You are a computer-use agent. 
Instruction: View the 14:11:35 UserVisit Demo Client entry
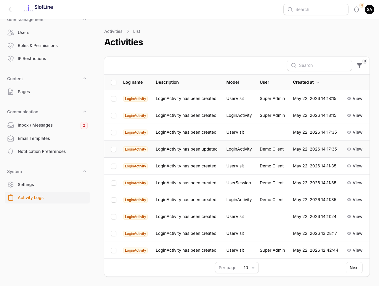point(355,166)
